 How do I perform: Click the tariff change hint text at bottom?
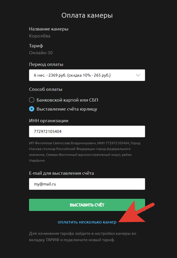tap(83, 237)
